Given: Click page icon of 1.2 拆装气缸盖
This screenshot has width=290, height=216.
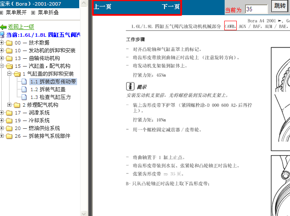Looking at the screenshot, I should (x=24, y=89).
